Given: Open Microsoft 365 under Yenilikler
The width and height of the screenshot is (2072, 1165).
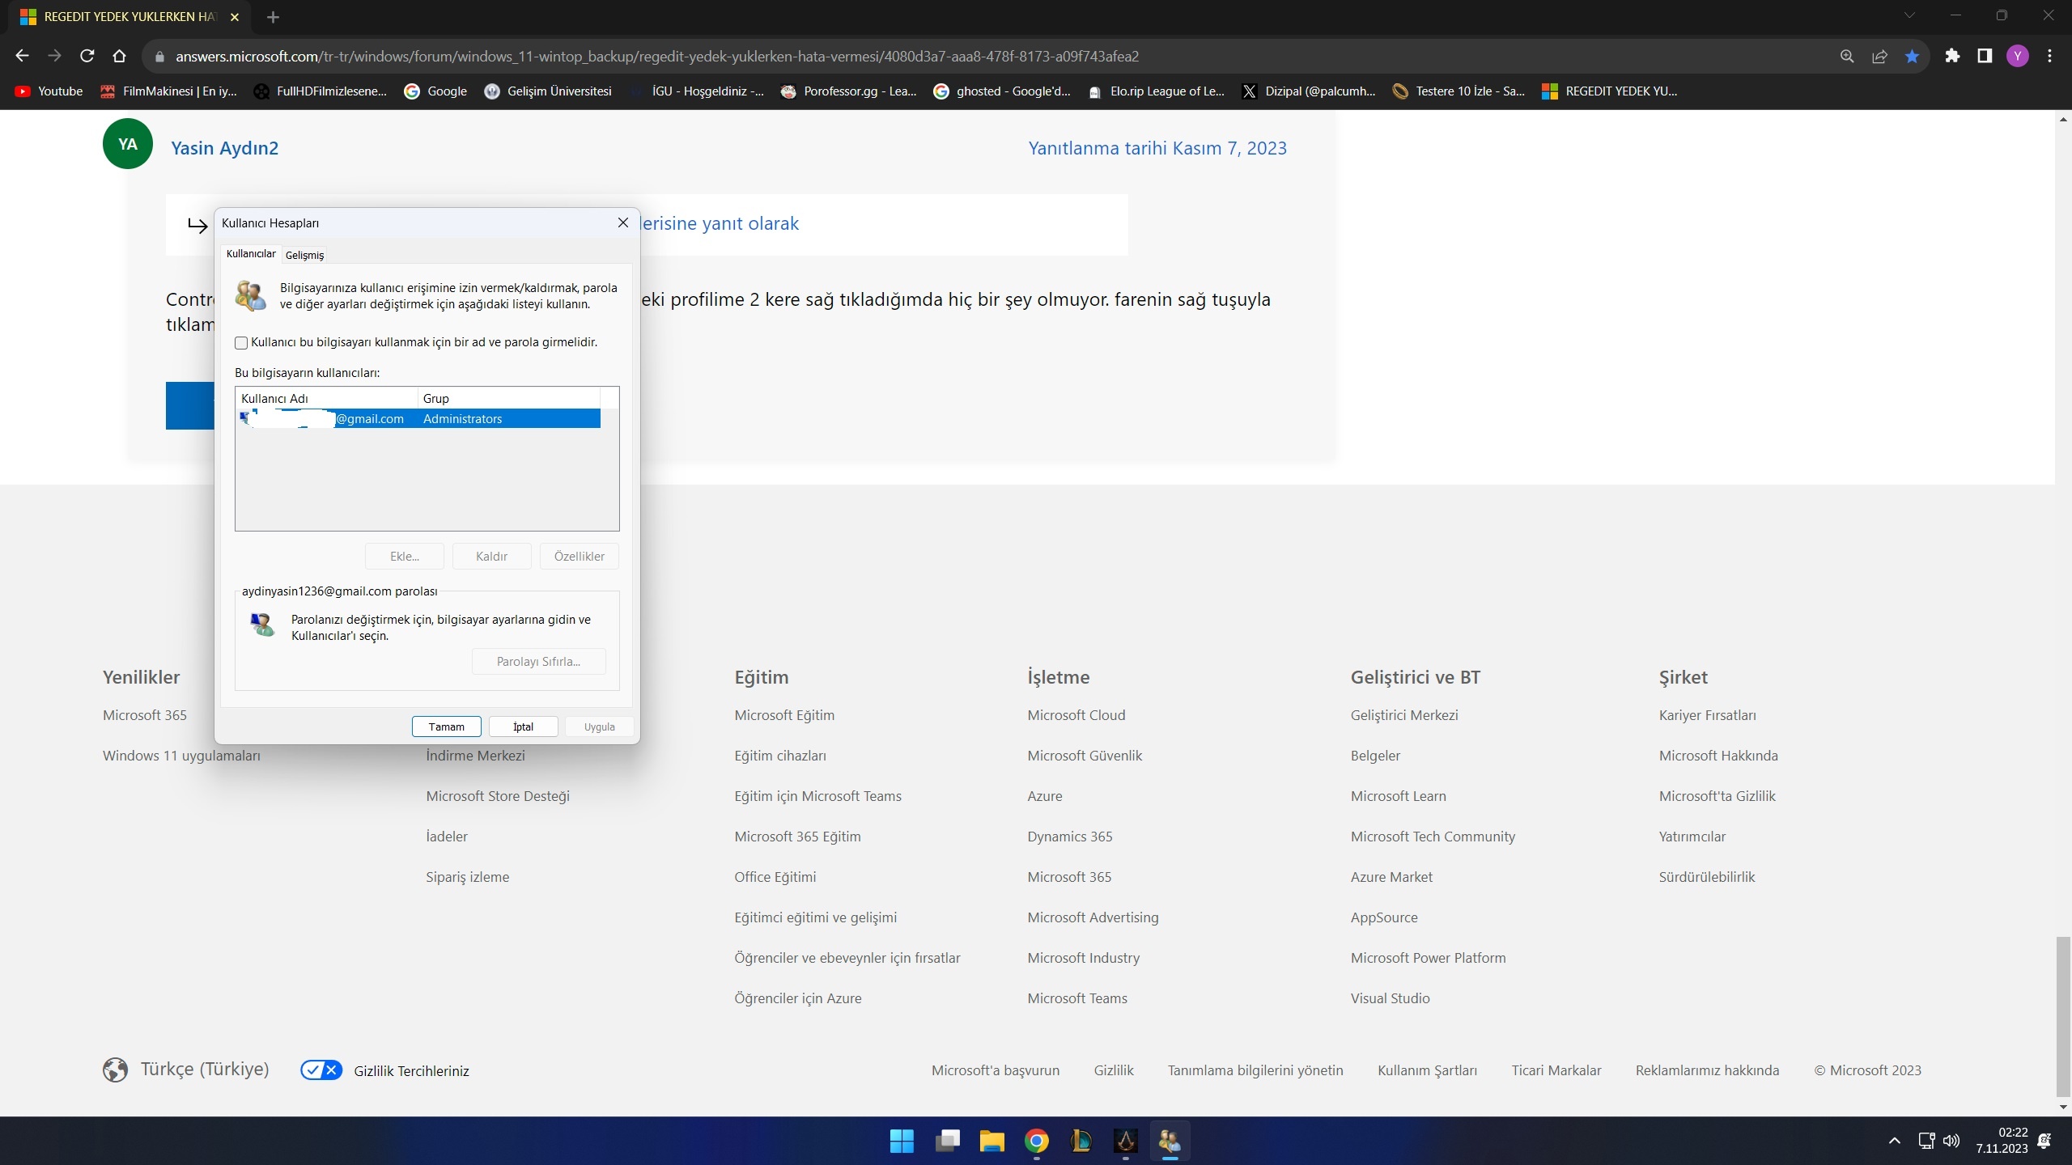Looking at the screenshot, I should (x=145, y=715).
